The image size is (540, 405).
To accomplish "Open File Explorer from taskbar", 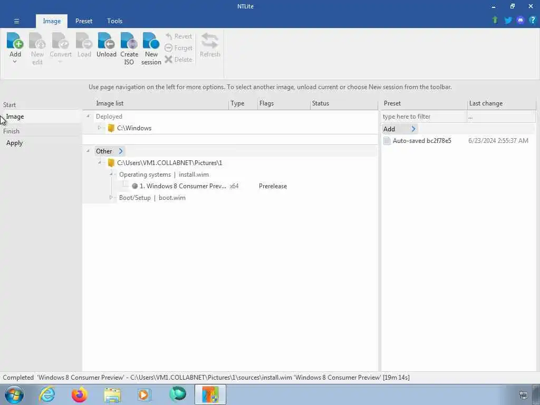I will pyautogui.click(x=112, y=394).
